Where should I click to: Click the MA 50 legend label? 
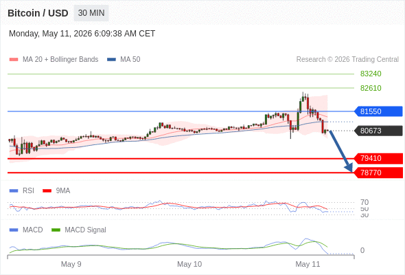click(x=130, y=60)
